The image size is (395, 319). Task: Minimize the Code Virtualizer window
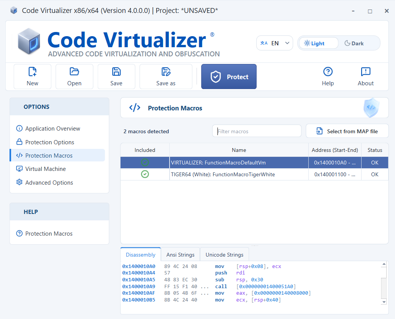tap(353, 11)
